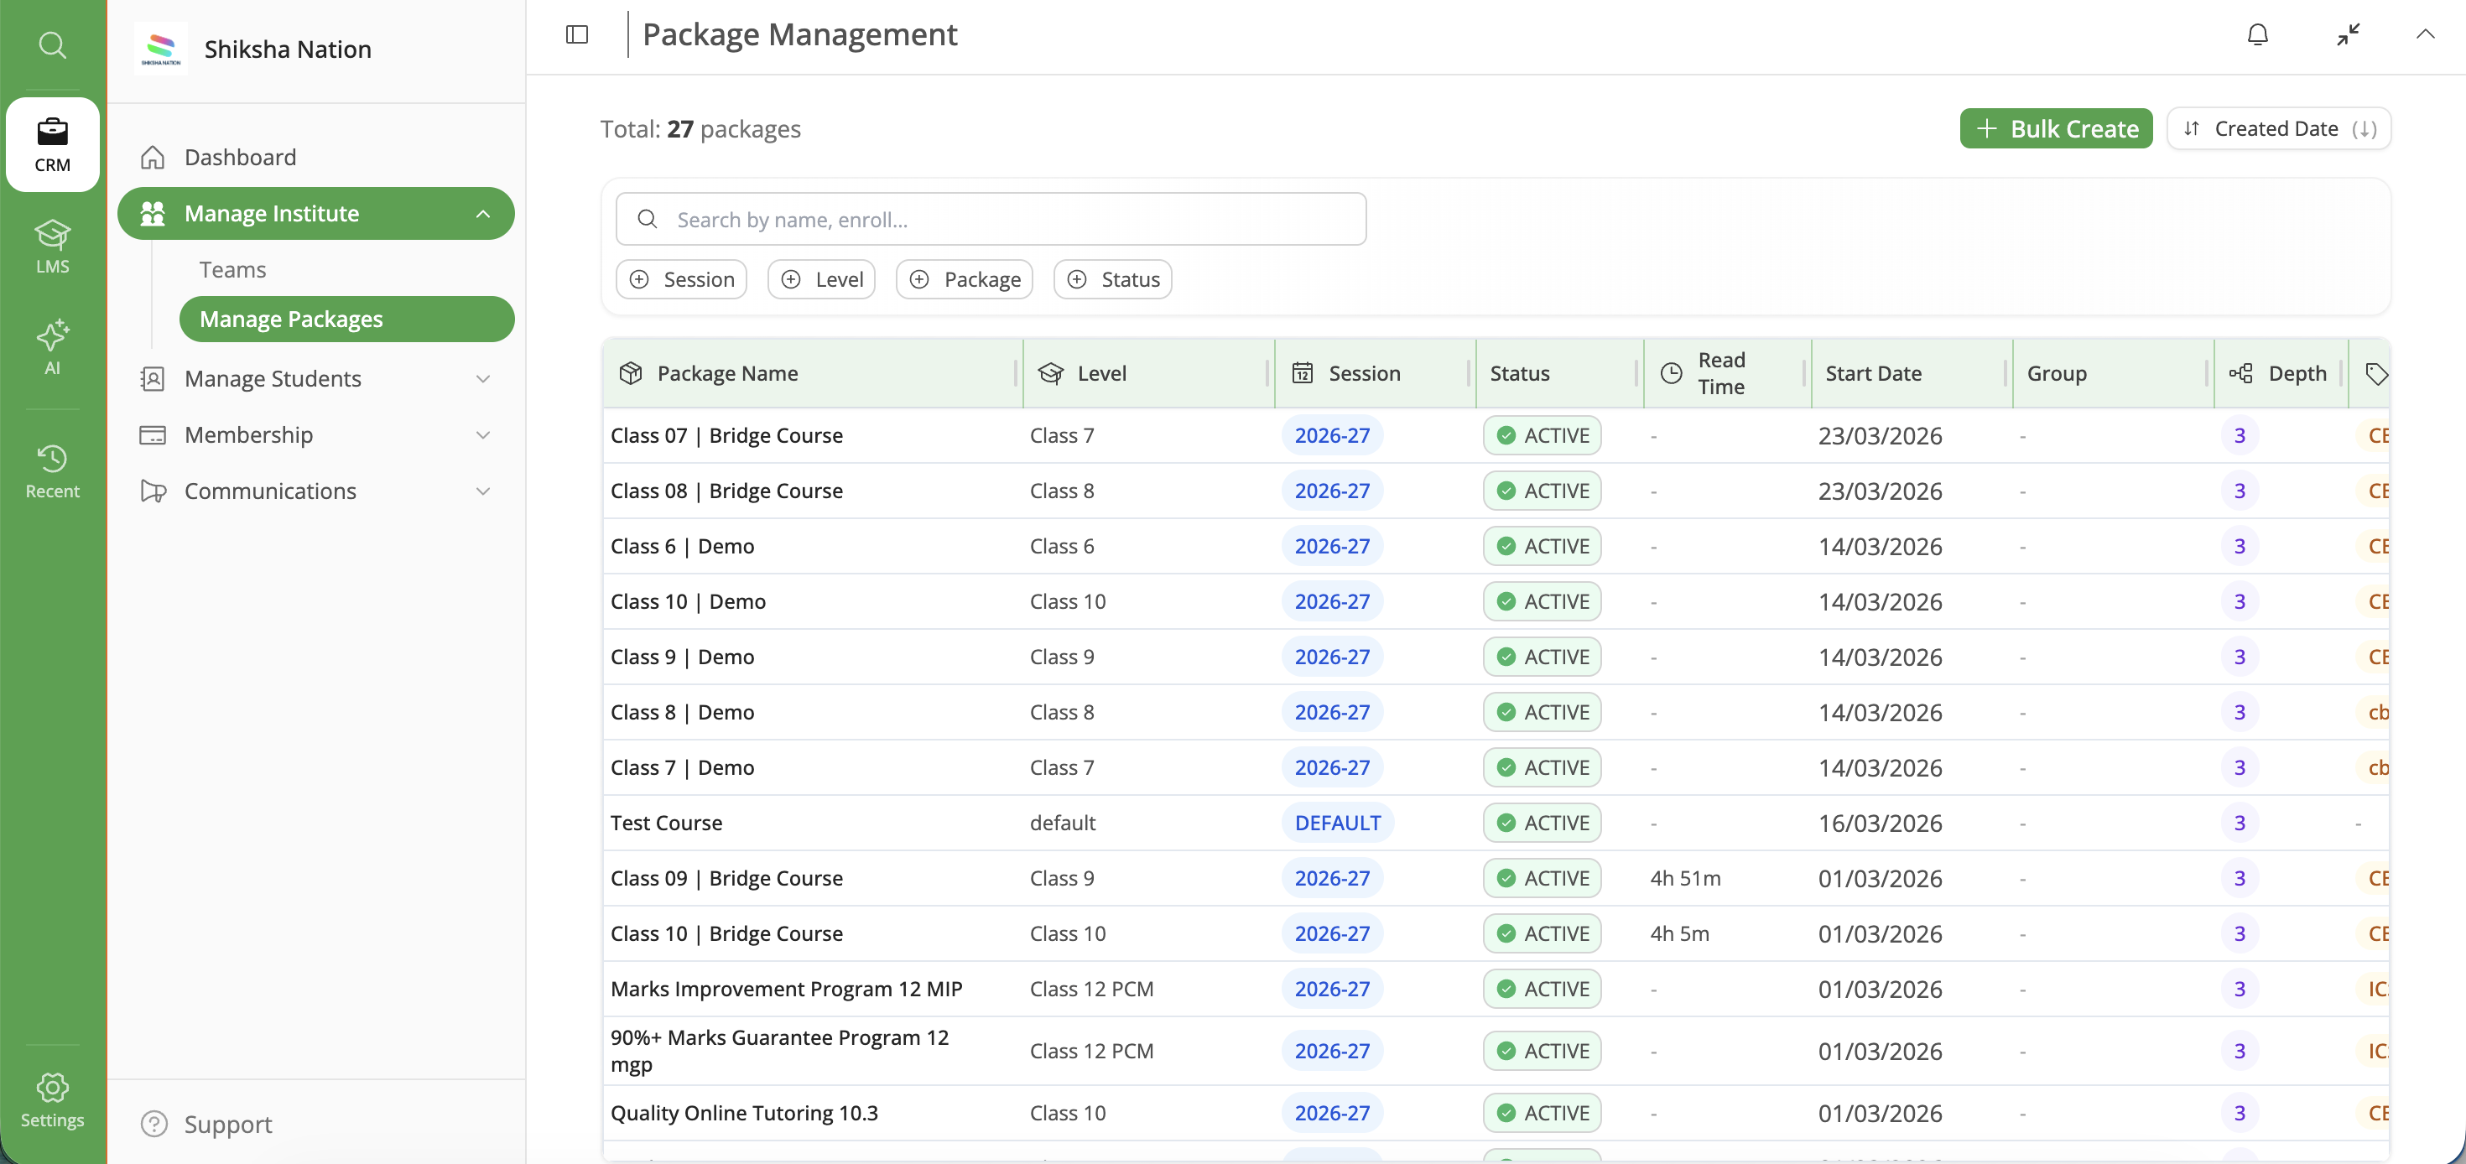Open the AI sparkle module
Image resolution: width=2466 pixels, height=1164 pixels.
point(52,346)
